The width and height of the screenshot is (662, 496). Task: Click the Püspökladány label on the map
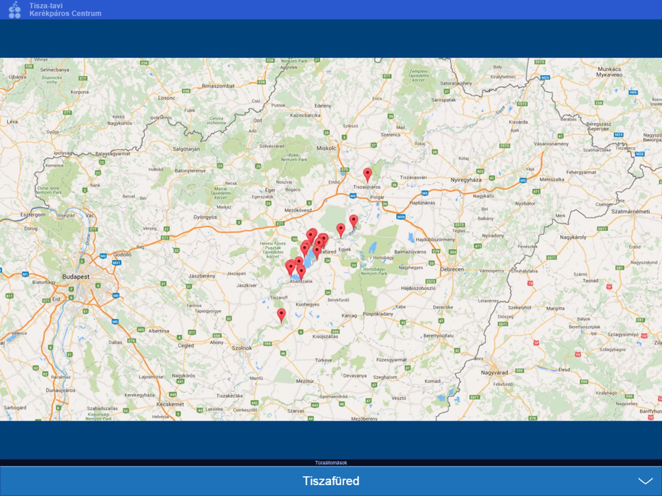(378, 314)
